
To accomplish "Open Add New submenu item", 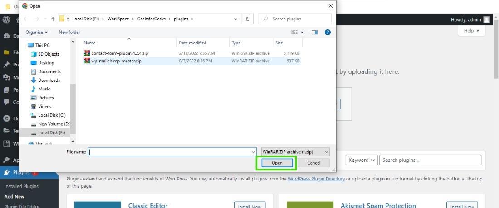I will [15, 197].
